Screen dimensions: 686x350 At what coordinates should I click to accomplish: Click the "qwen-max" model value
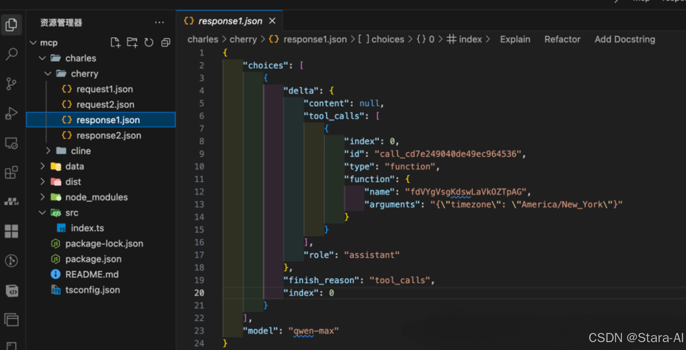click(x=314, y=331)
